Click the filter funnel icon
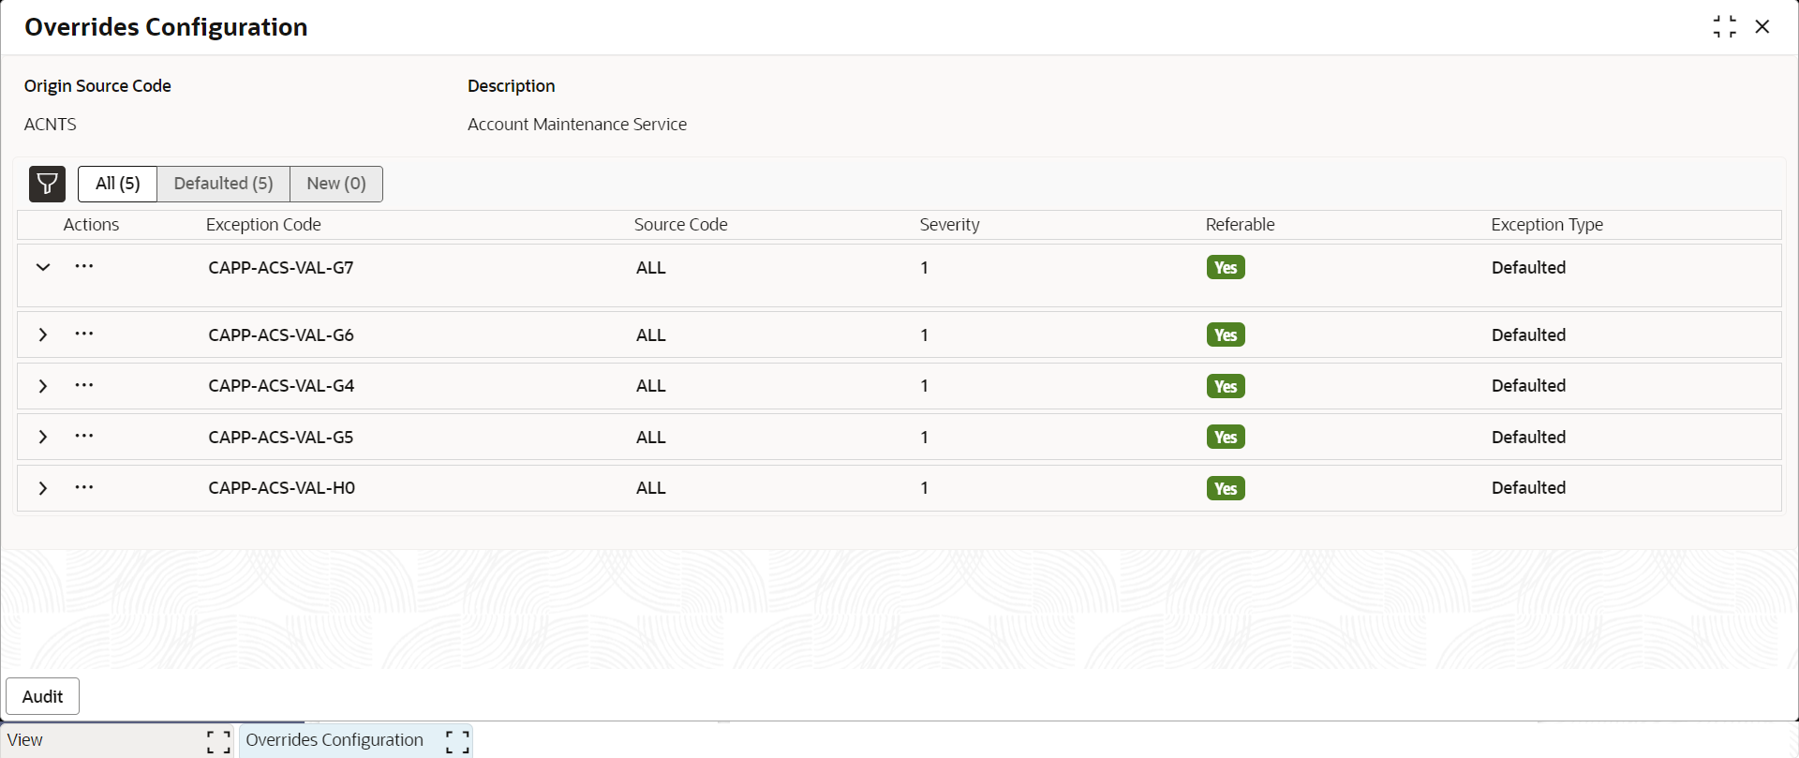 pos(47,184)
